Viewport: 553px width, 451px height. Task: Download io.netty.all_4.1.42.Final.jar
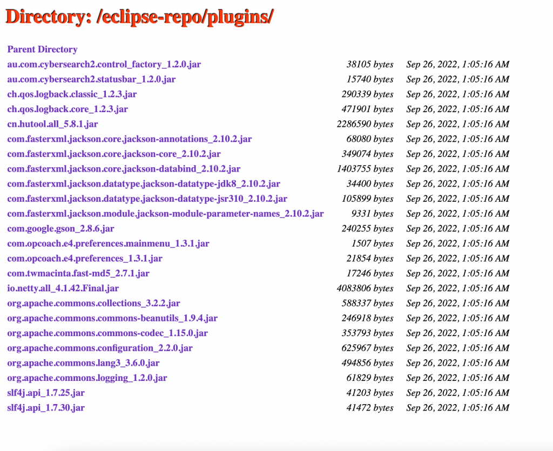(63, 289)
